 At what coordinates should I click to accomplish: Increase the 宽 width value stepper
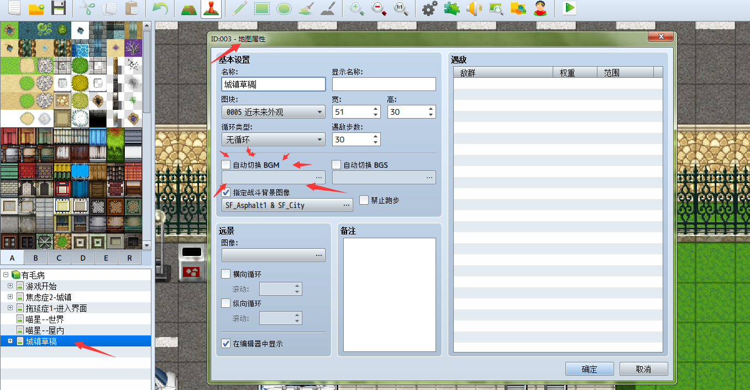tap(376, 109)
